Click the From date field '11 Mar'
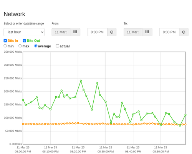 coord(61,32)
